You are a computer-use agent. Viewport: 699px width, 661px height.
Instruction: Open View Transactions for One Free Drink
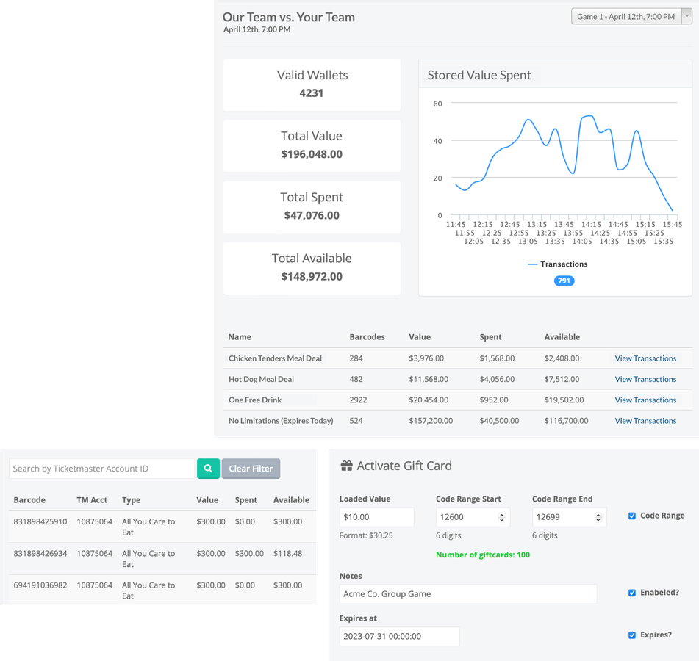pos(645,400)
